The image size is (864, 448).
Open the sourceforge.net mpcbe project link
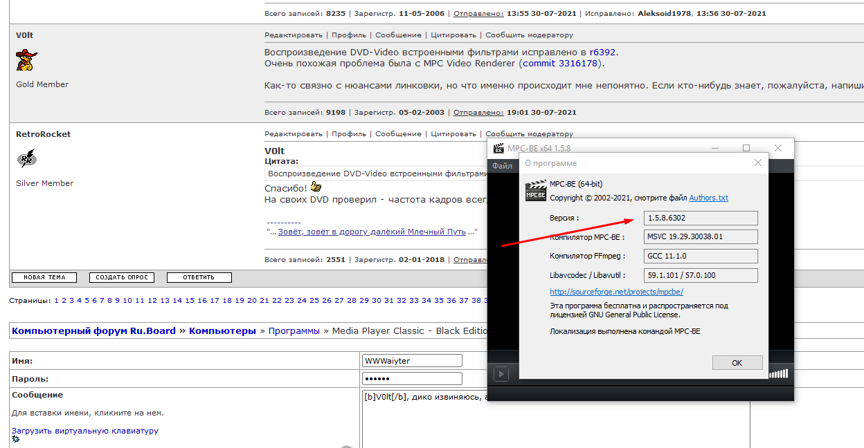point(616,292)
